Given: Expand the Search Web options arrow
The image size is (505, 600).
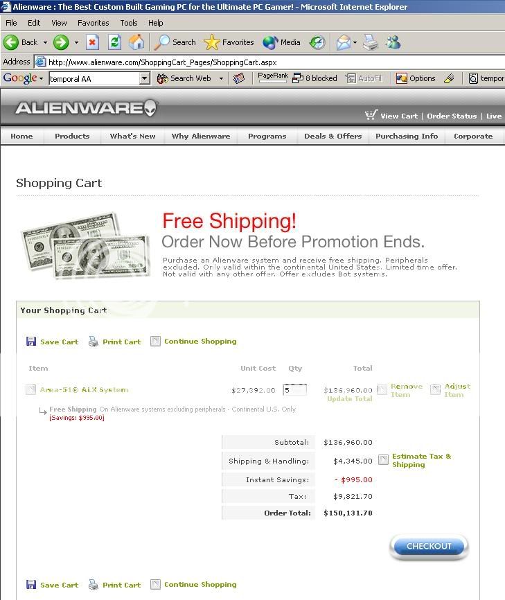Looking at the screenshot, I should [221, 78].
